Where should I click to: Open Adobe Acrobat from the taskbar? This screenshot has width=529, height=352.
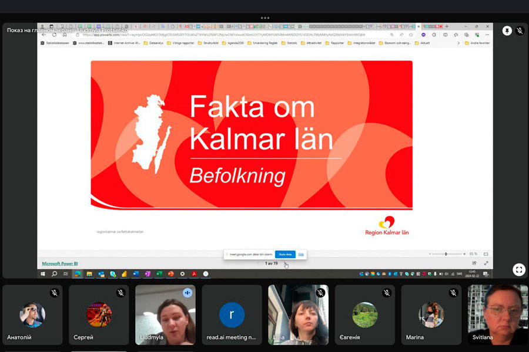(194, 274)
